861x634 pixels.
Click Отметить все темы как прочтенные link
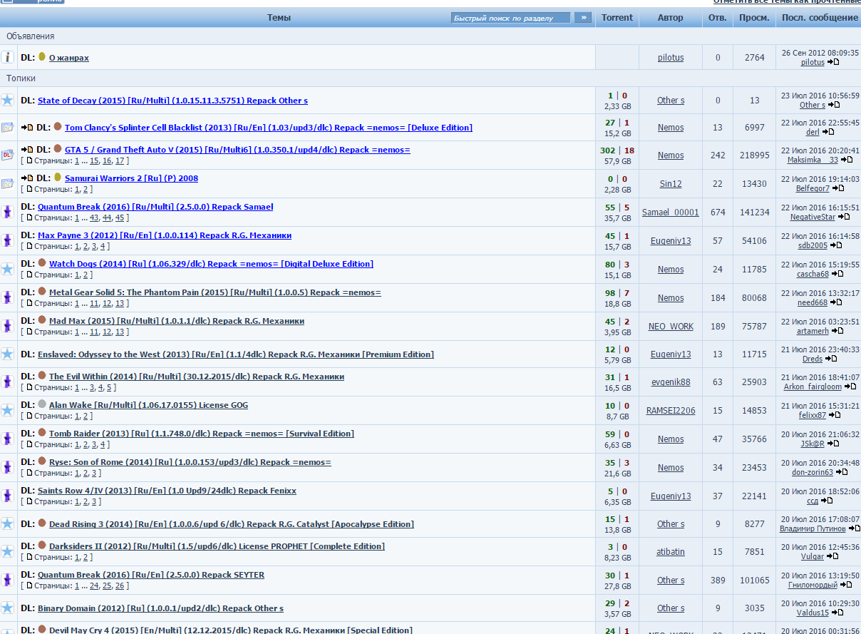pos(787,2)
